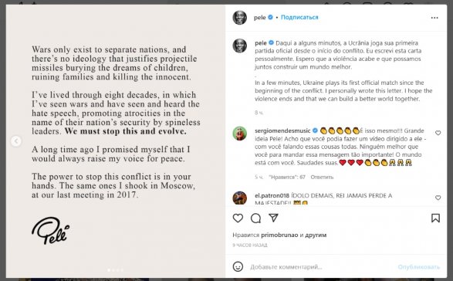The width and height of the screenshot is (453, 281).
Task: Like the post with the heart icon
Action: 238,218
